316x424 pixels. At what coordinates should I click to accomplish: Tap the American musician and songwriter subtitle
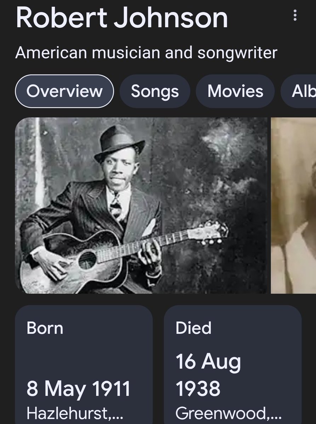146,53
